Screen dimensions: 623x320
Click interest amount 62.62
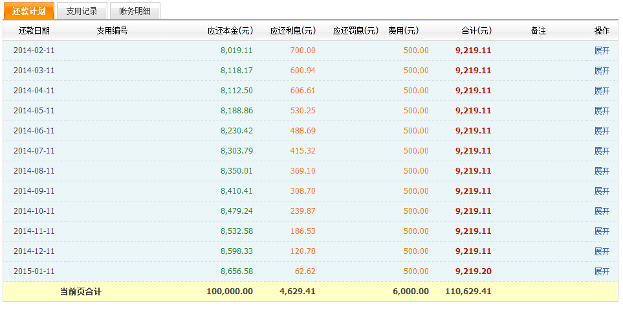[305, 271]
